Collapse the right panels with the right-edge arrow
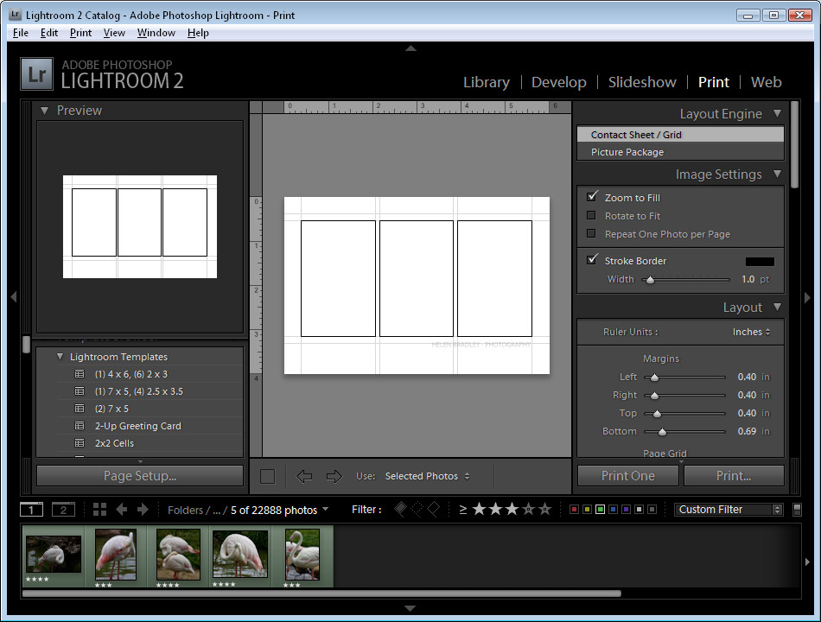 click(807, 297)
